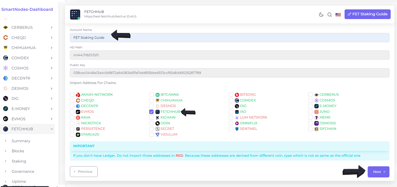Click the BITSONG logo in chain list
Screen dimensions: 397x187
pyautogui.click(x=237, y=95)
